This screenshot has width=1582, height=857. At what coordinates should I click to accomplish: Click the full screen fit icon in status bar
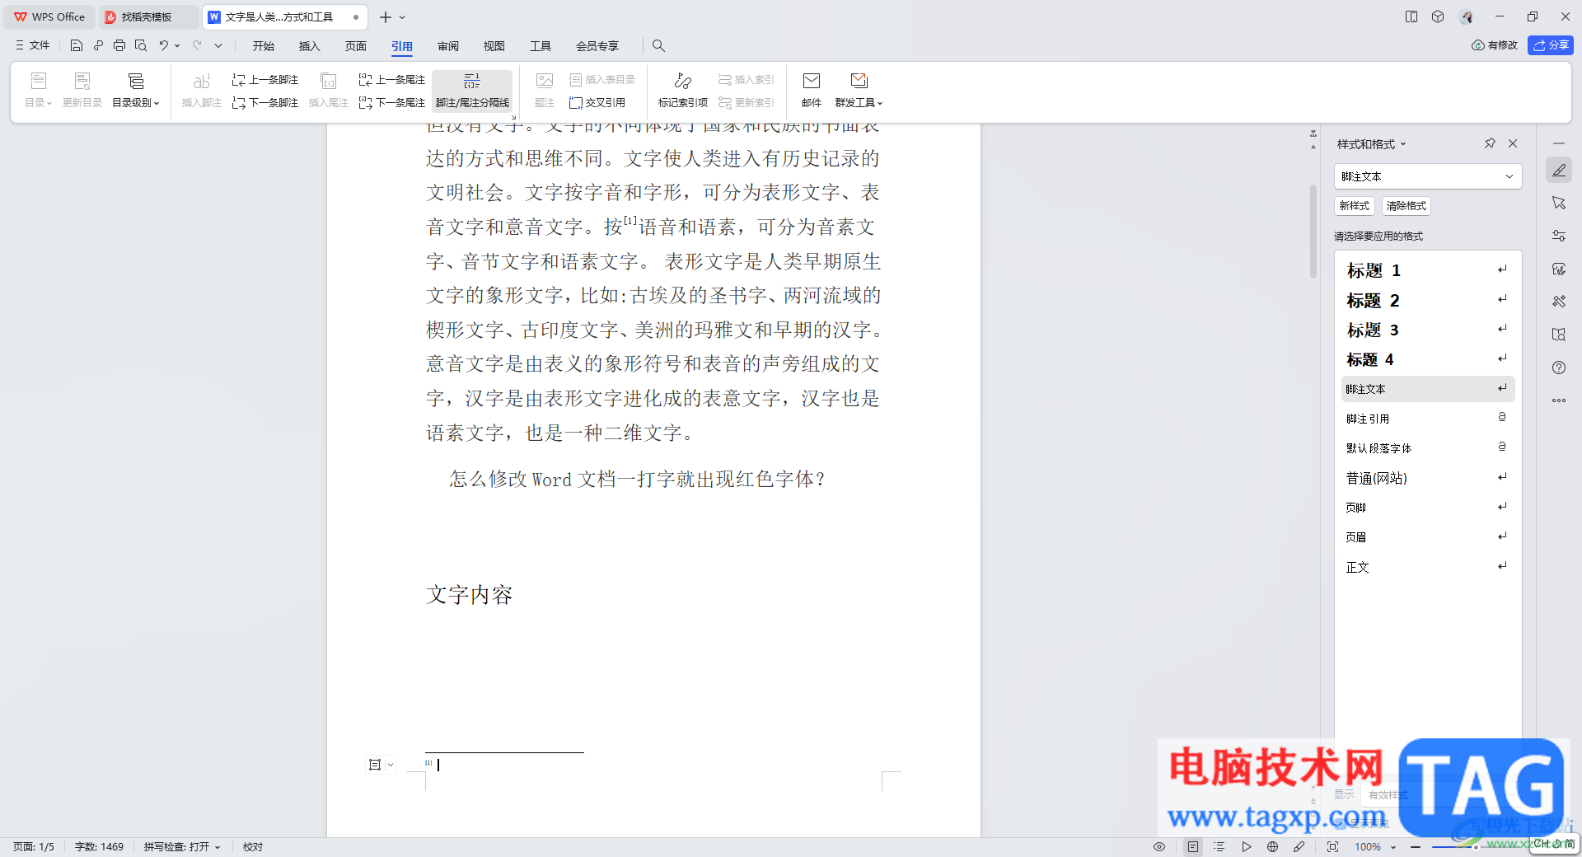point(1332,847)
